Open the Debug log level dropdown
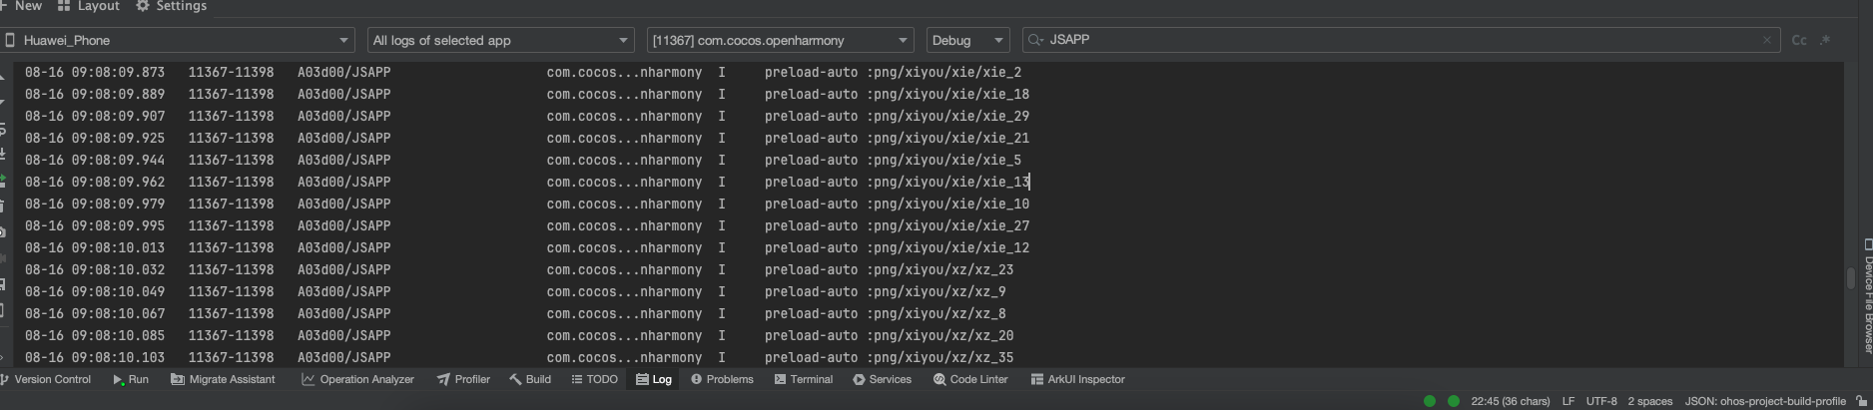Image resolution: width=1873 pixels, height=410 pixels. pyautogui.click(x=967, y=40)
